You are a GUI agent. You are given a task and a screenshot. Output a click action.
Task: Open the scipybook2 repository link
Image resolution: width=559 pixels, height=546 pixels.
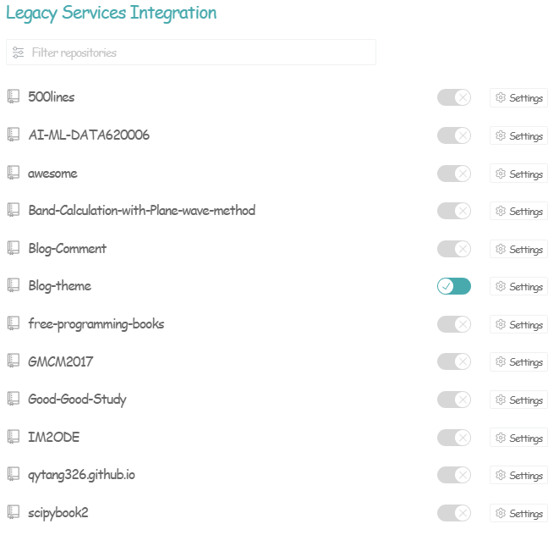pyautogui.click(x=58, y=512)
